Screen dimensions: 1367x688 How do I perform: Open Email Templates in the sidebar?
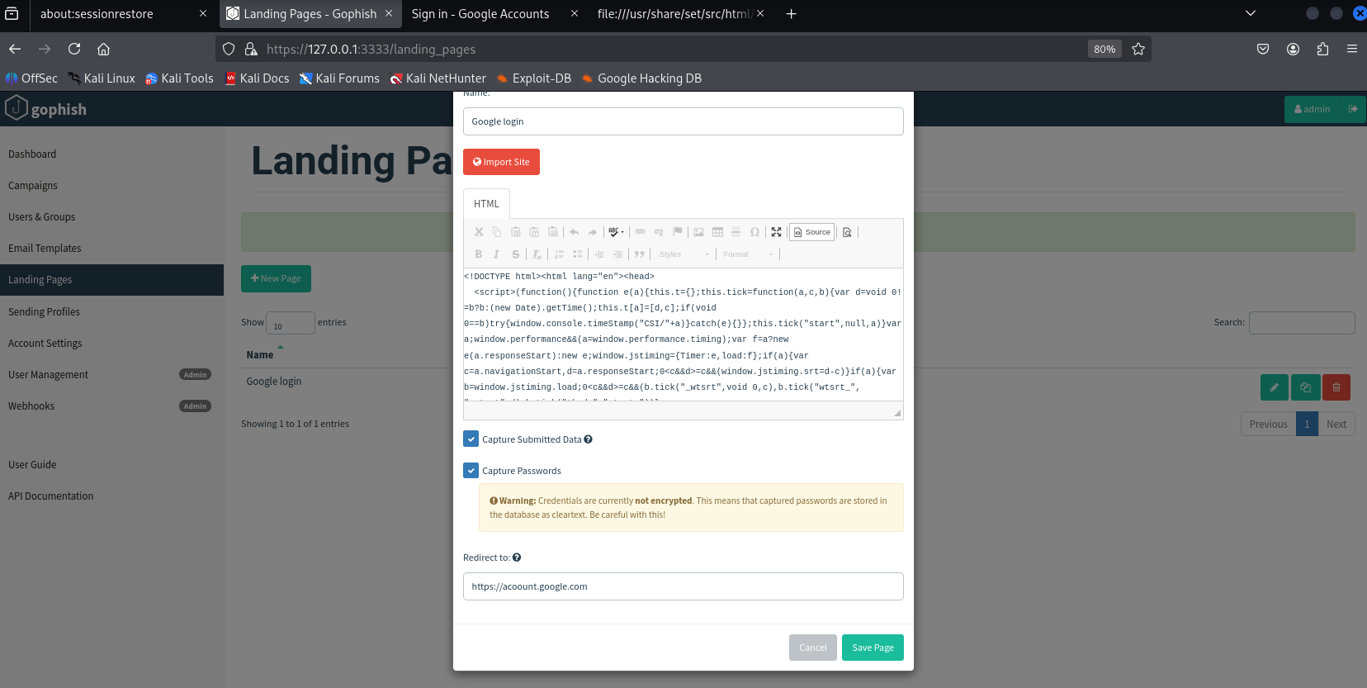[45, 249]
